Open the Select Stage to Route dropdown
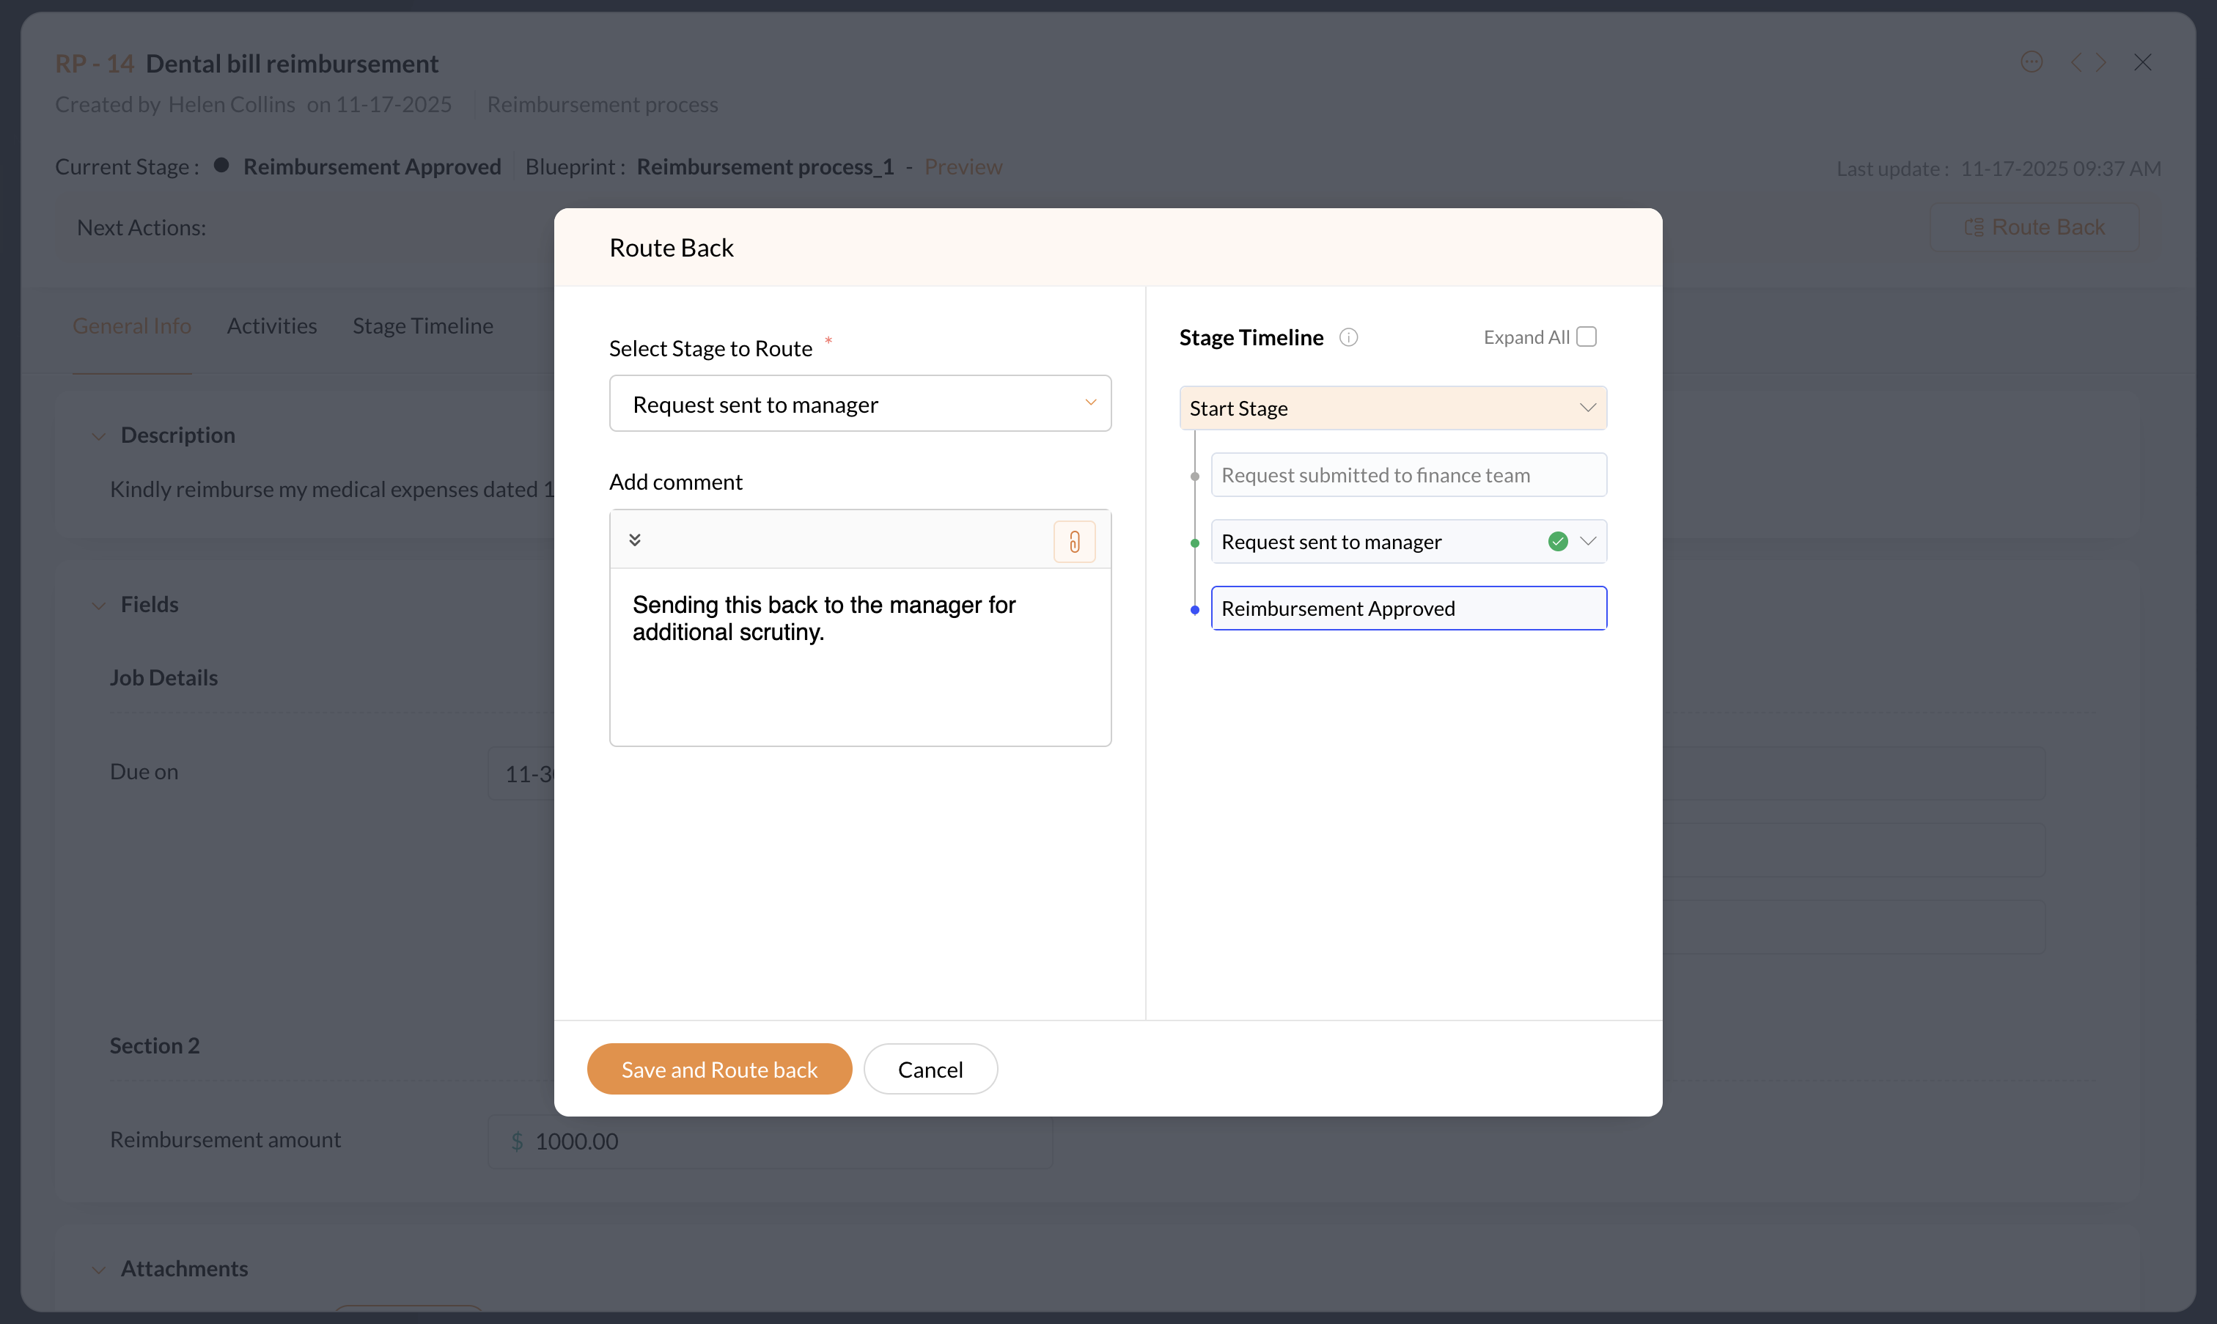 coord(860,404)
